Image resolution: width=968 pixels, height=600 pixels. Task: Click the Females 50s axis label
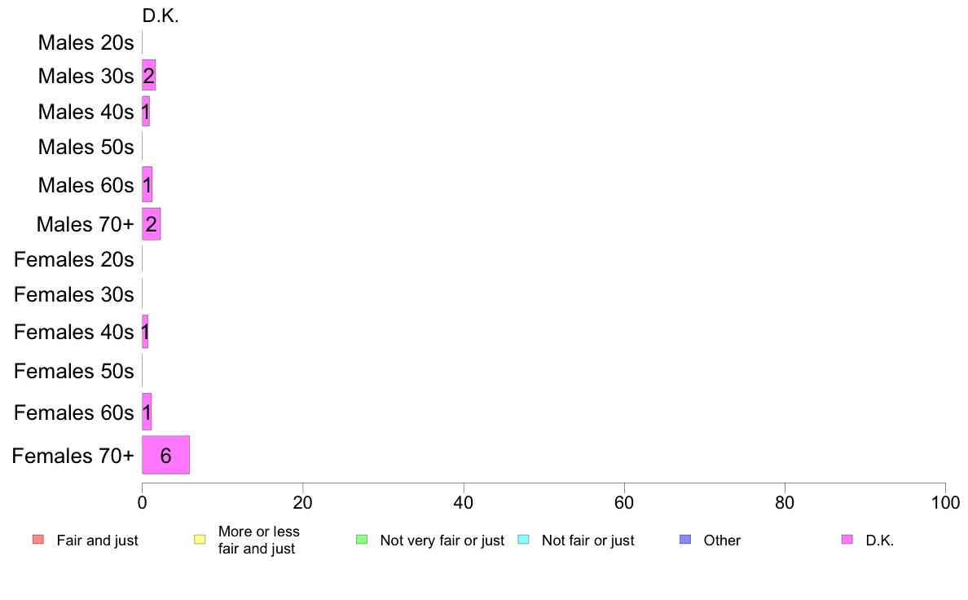(74, 372)
